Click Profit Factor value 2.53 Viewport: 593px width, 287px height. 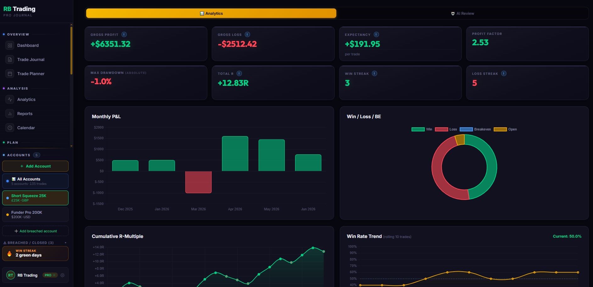480,42
